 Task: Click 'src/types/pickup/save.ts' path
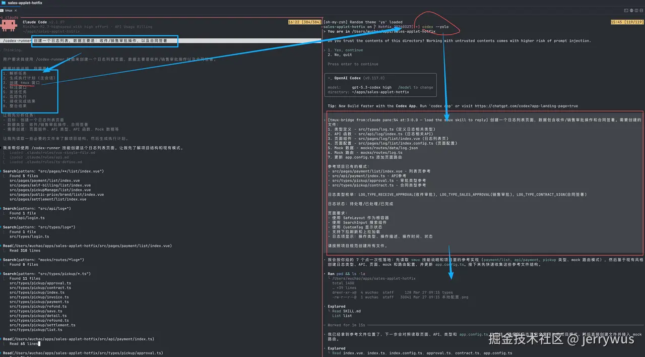36,311
